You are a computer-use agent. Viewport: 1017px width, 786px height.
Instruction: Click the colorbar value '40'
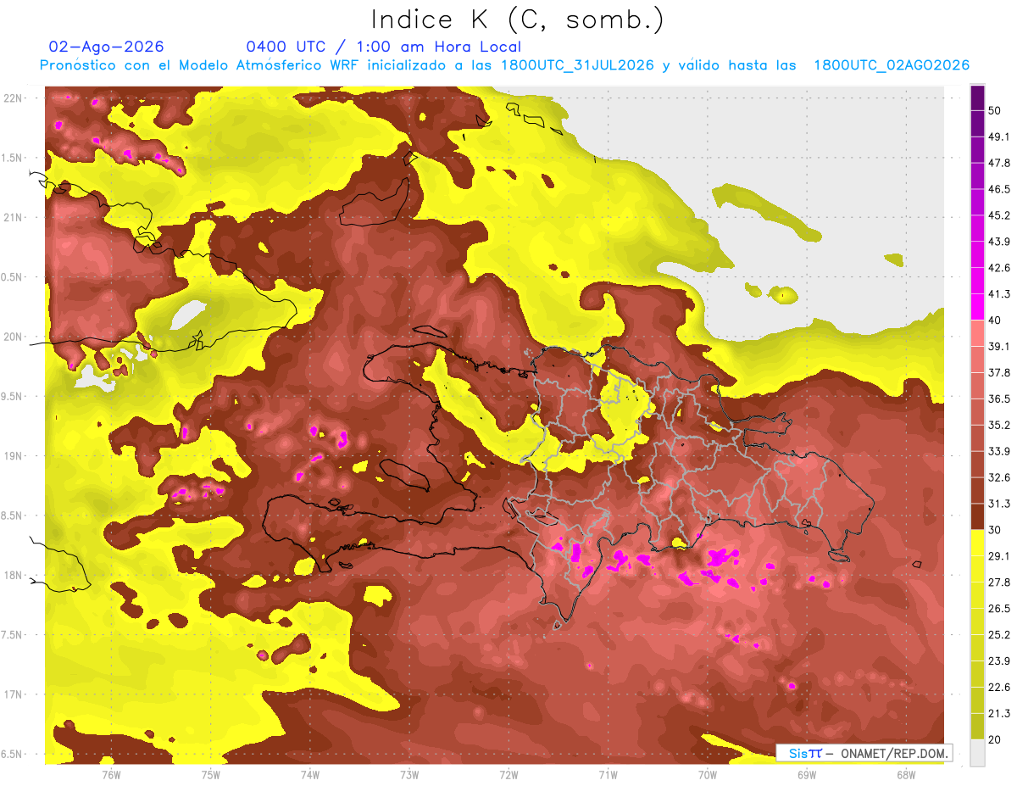tap(995, 321)
